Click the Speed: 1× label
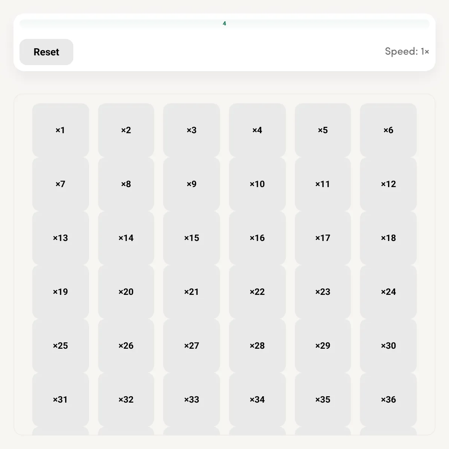Viewport: 449px width, 449px height. tap(407, 51)
